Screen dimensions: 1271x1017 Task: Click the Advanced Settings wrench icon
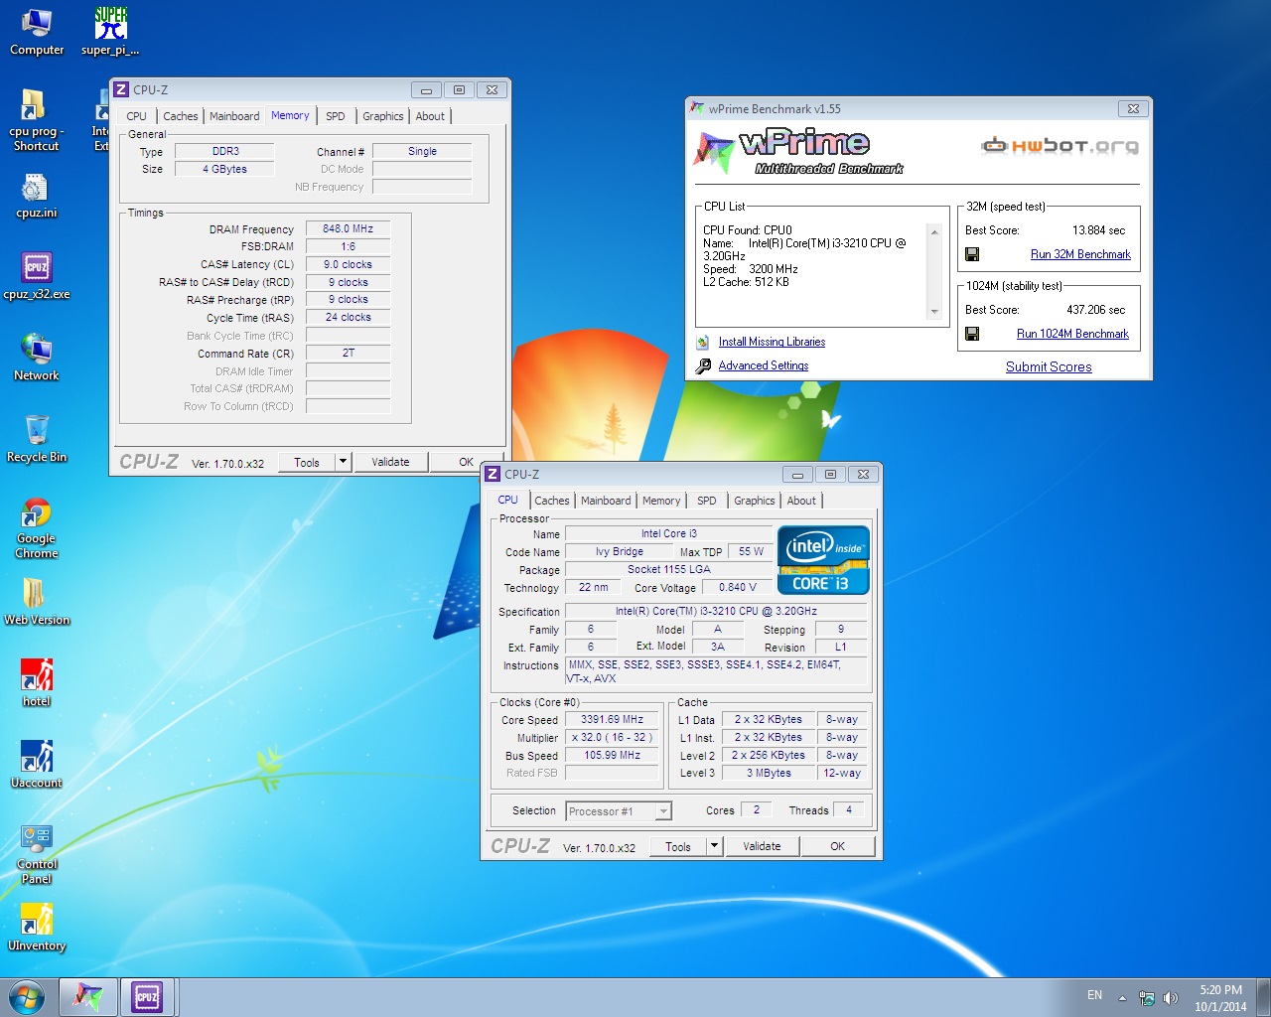pos(703,365)
